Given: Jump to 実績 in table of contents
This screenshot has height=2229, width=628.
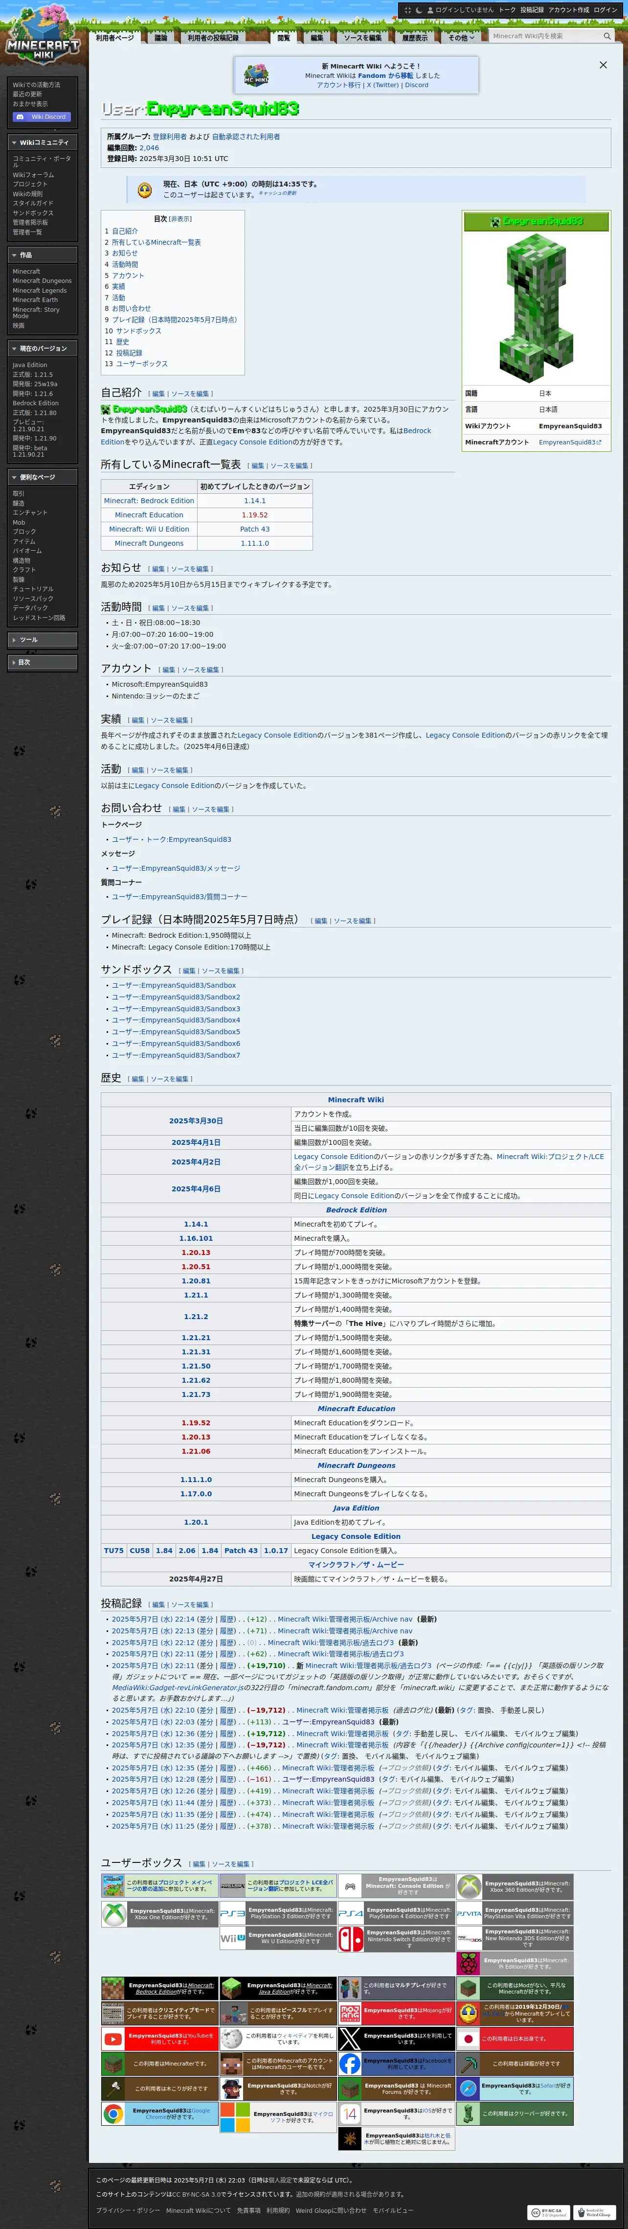Looking at the screenshot, I should (118, 286).
